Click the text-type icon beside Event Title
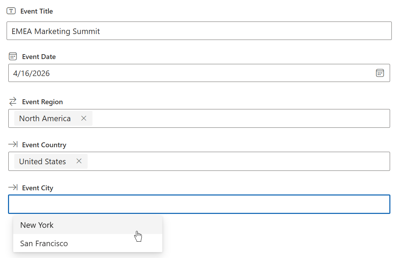The height and width of the screenshot is (258, 397). pyautogui.click(x=11, y=11)
